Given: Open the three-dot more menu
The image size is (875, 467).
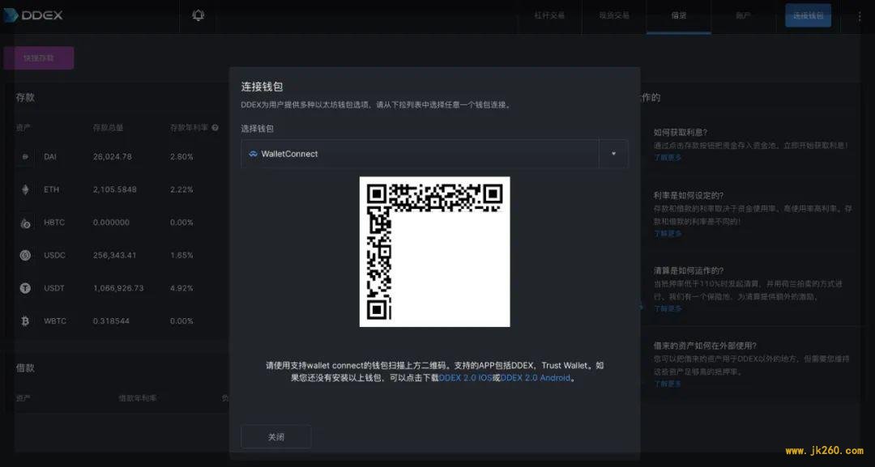Looking at the screenshot, I should pyautogui.click(x=860, y=17).
